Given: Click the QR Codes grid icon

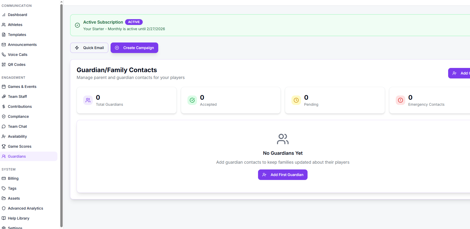Looking at the screenshot, I should tap(4, 65).
